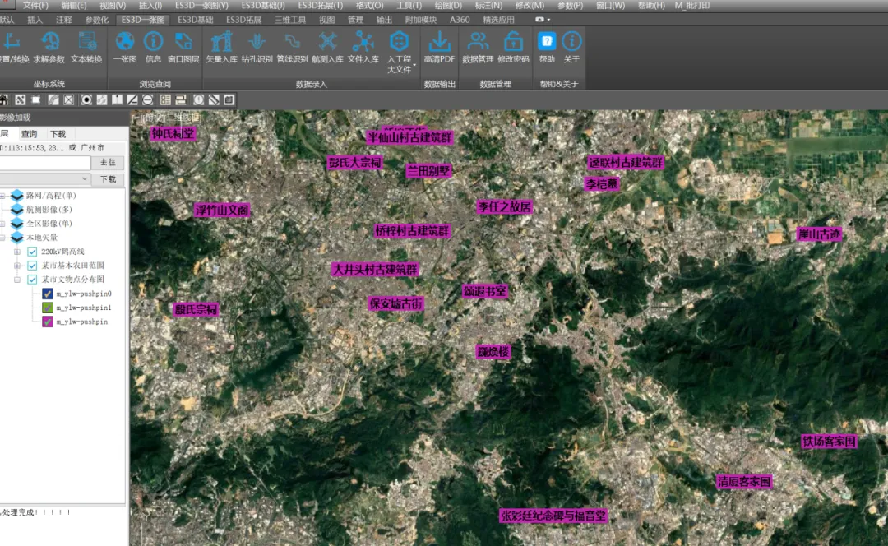This screenshot has height=546, width=888.
Task: Click the 矢量入库 import icon
Action: coord(221,43)
